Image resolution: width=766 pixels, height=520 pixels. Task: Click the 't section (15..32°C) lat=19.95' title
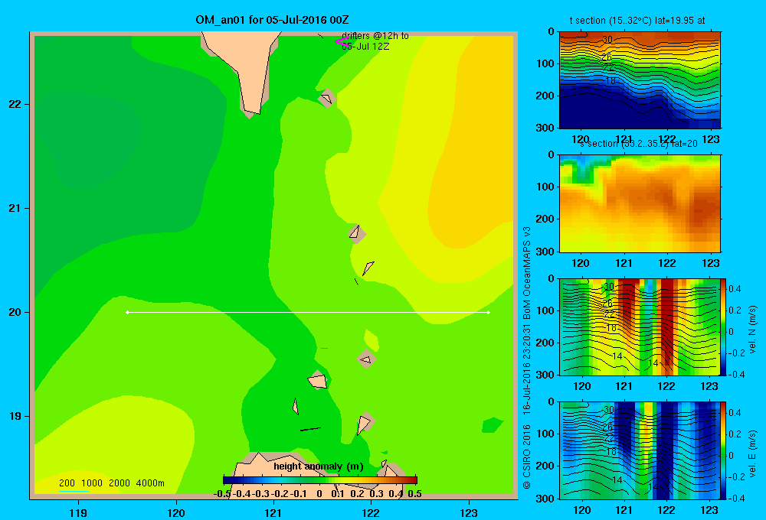coord(637,21)
